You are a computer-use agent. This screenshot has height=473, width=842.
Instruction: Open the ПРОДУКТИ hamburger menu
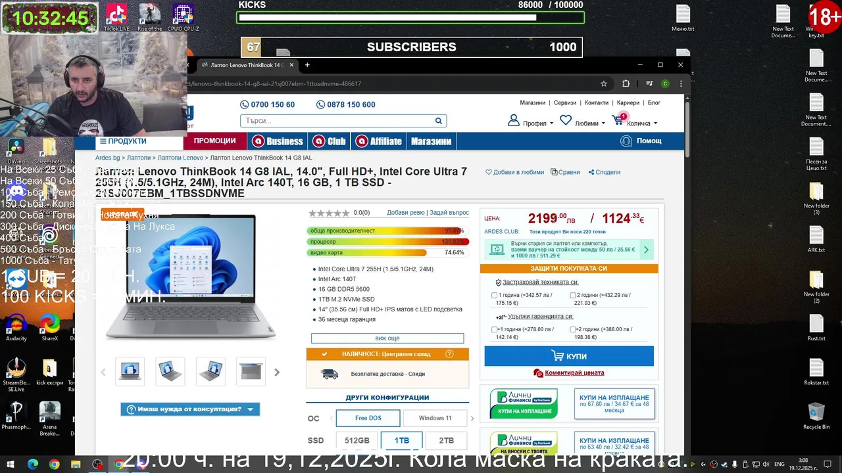[x=123, y=141]
